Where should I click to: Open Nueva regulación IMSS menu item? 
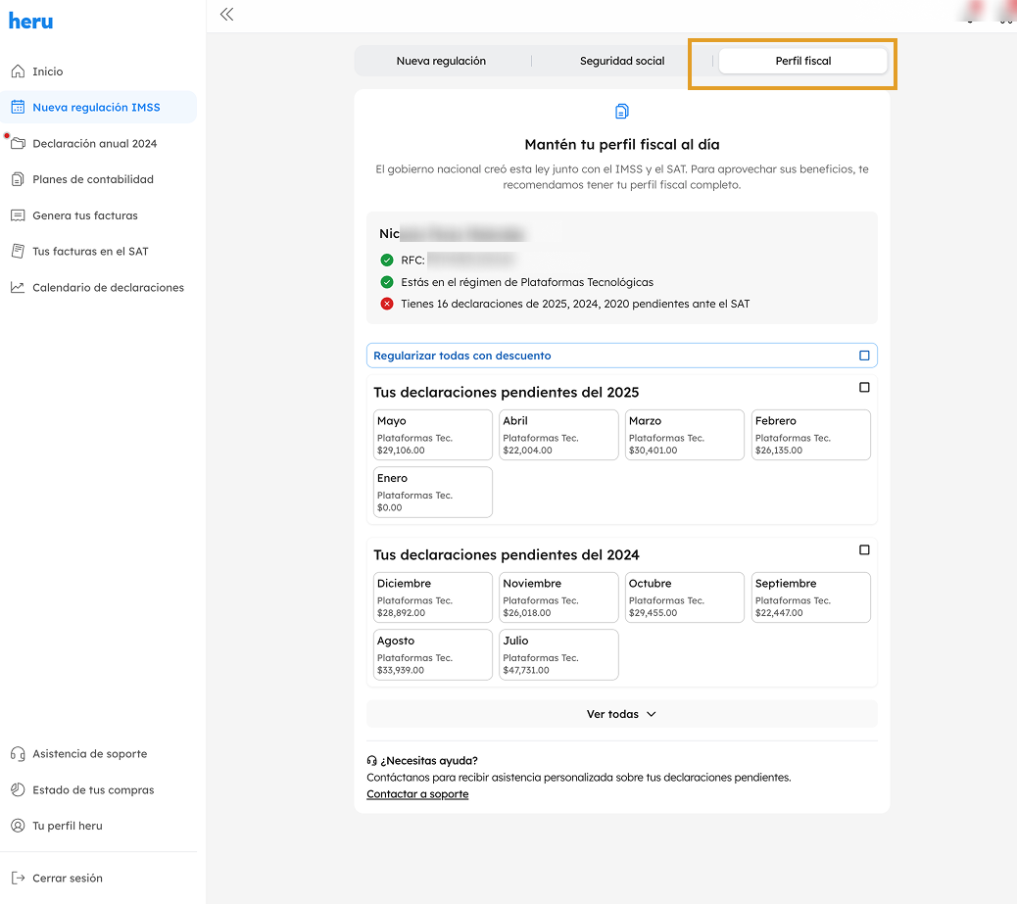99,107
